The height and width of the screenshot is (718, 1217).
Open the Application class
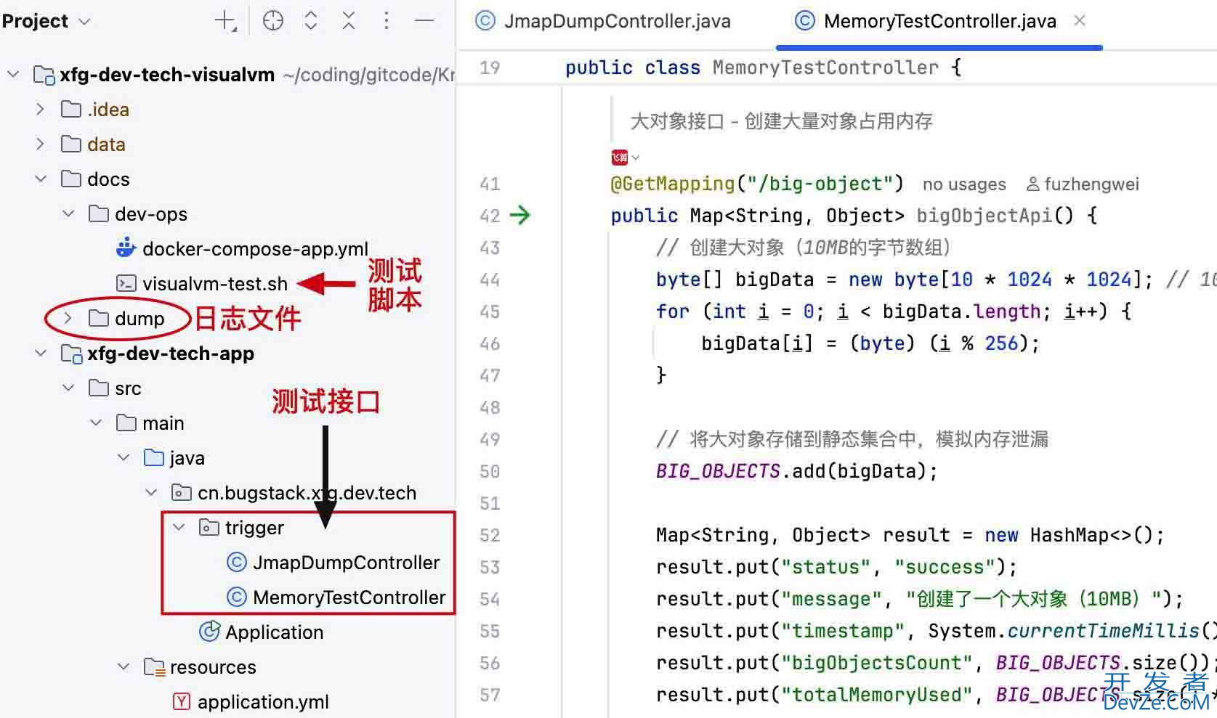274,632
